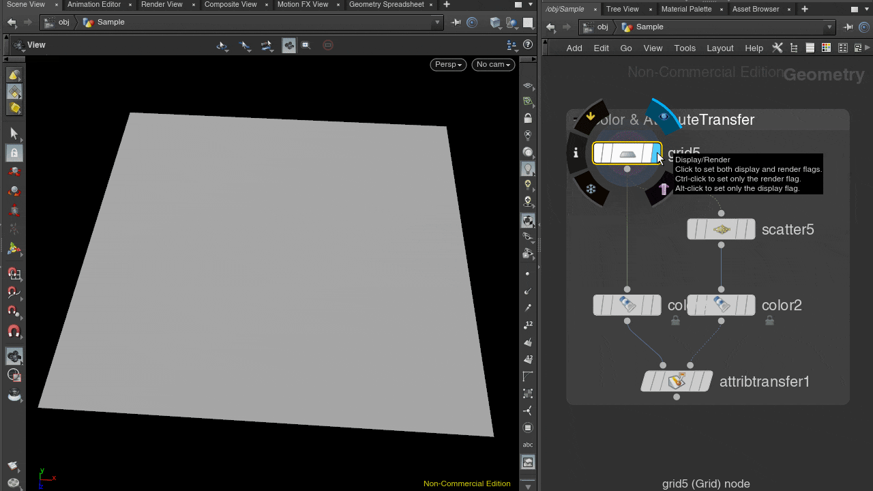
Task: Toggle the visibility eye flag above grid5
Action: [664, 117]
